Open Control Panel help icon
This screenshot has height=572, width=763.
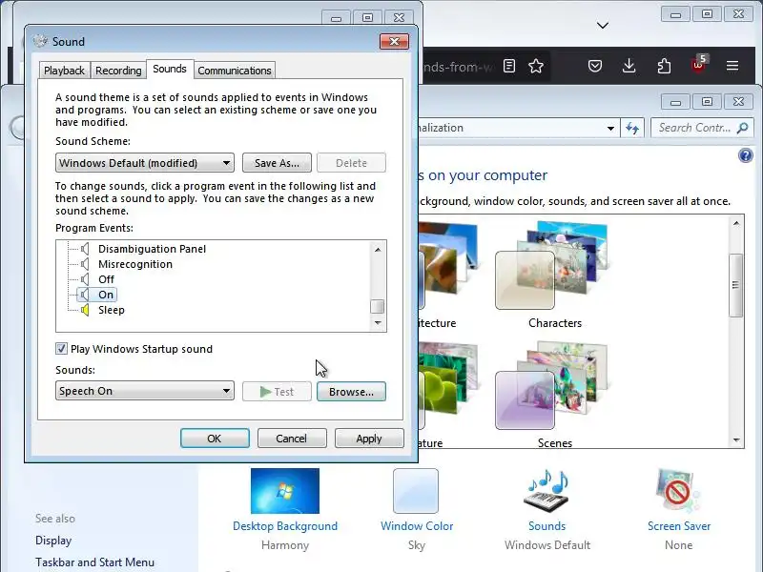(745, 155)
